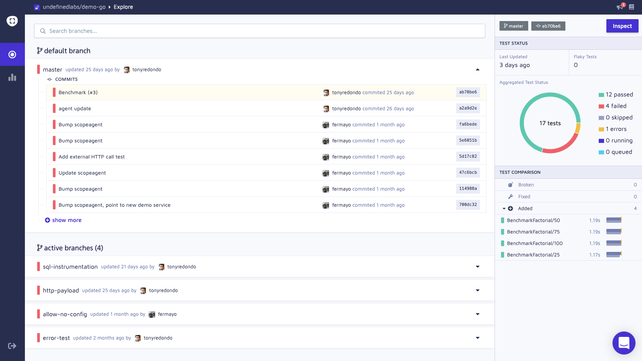Click the active branches fork icon

click(x=39, y=248)
